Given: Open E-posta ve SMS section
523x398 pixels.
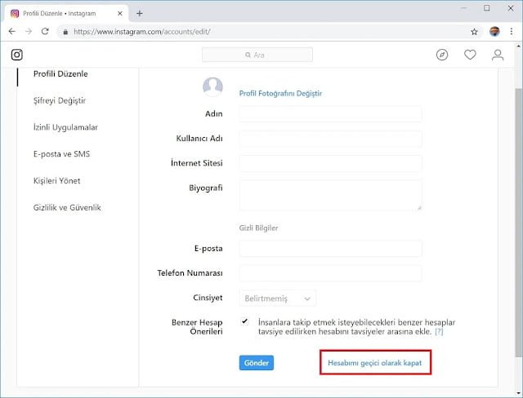Looking at the screenshot, I should [61, 154].
